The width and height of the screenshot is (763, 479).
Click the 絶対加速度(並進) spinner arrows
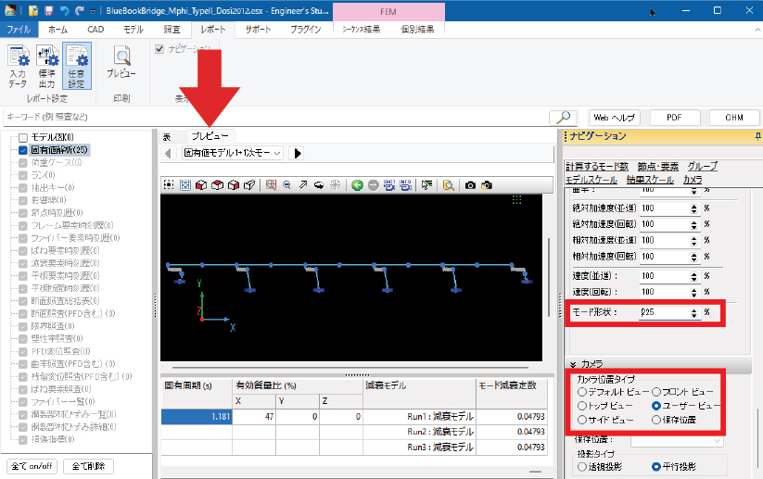pos(694,208)
